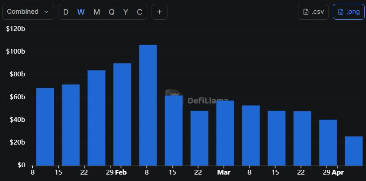The width and height of the screenshot is (366, 181).
Task: Select the D daily interval
Action: [x=66, y=12]
